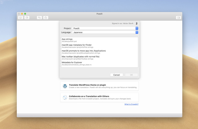Select the App strings file
The width and height of the screenshot is (198, 129).
(x=100, y=40)
